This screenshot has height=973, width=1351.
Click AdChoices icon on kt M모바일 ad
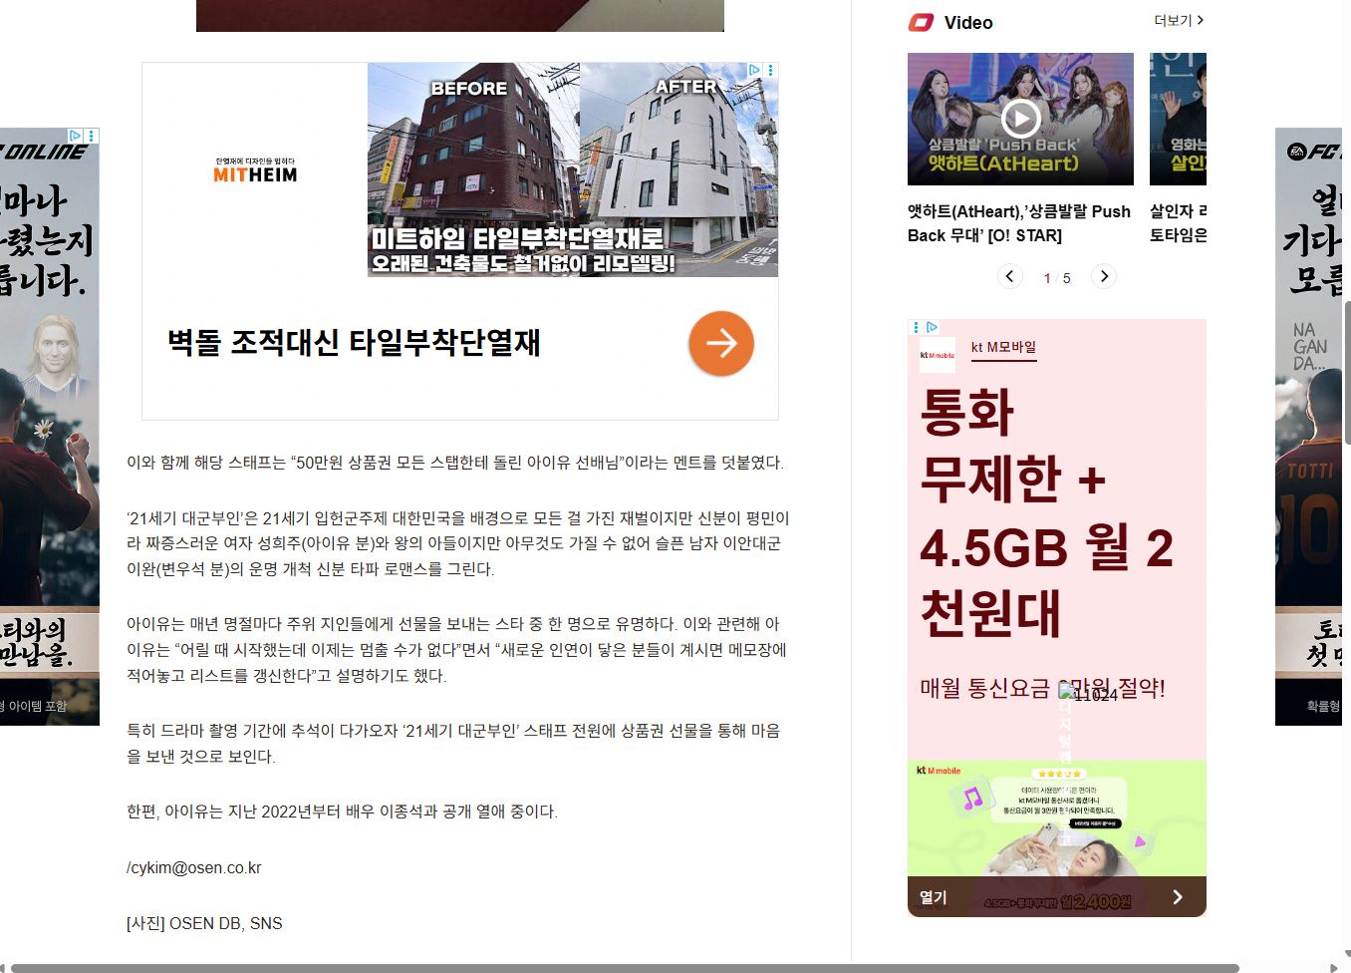932,327
